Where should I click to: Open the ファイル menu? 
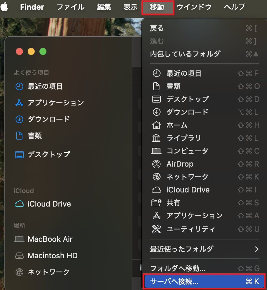tap(71, 7)
